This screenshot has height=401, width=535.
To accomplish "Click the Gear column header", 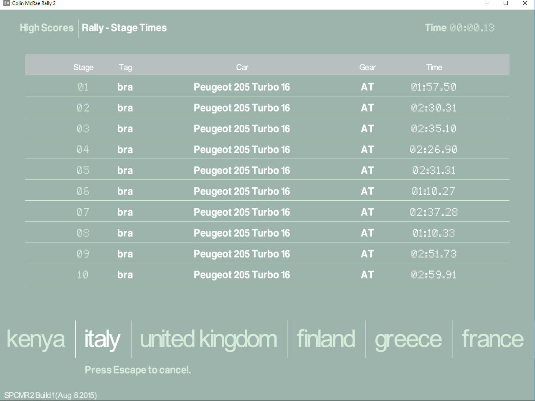I will (x=367, y=67).
